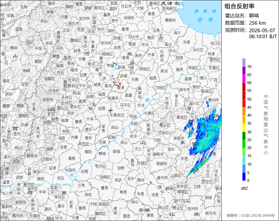
Task: Click the 曲阜市 map label
Action: tap(158, 154)
